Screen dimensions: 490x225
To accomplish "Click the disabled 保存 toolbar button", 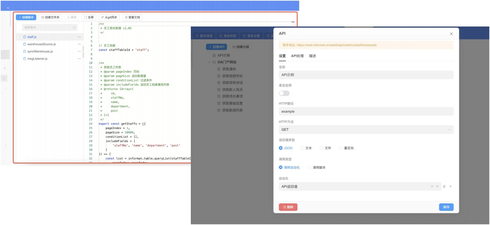I will click(72, 17).
